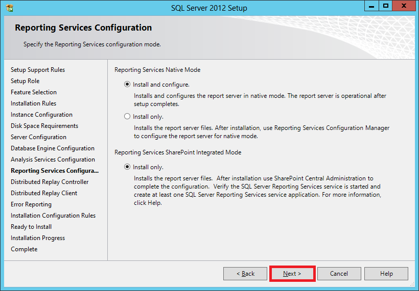Jump to Setup Support Rules step
Screen dimensions: 419x291
pos(38,70)
